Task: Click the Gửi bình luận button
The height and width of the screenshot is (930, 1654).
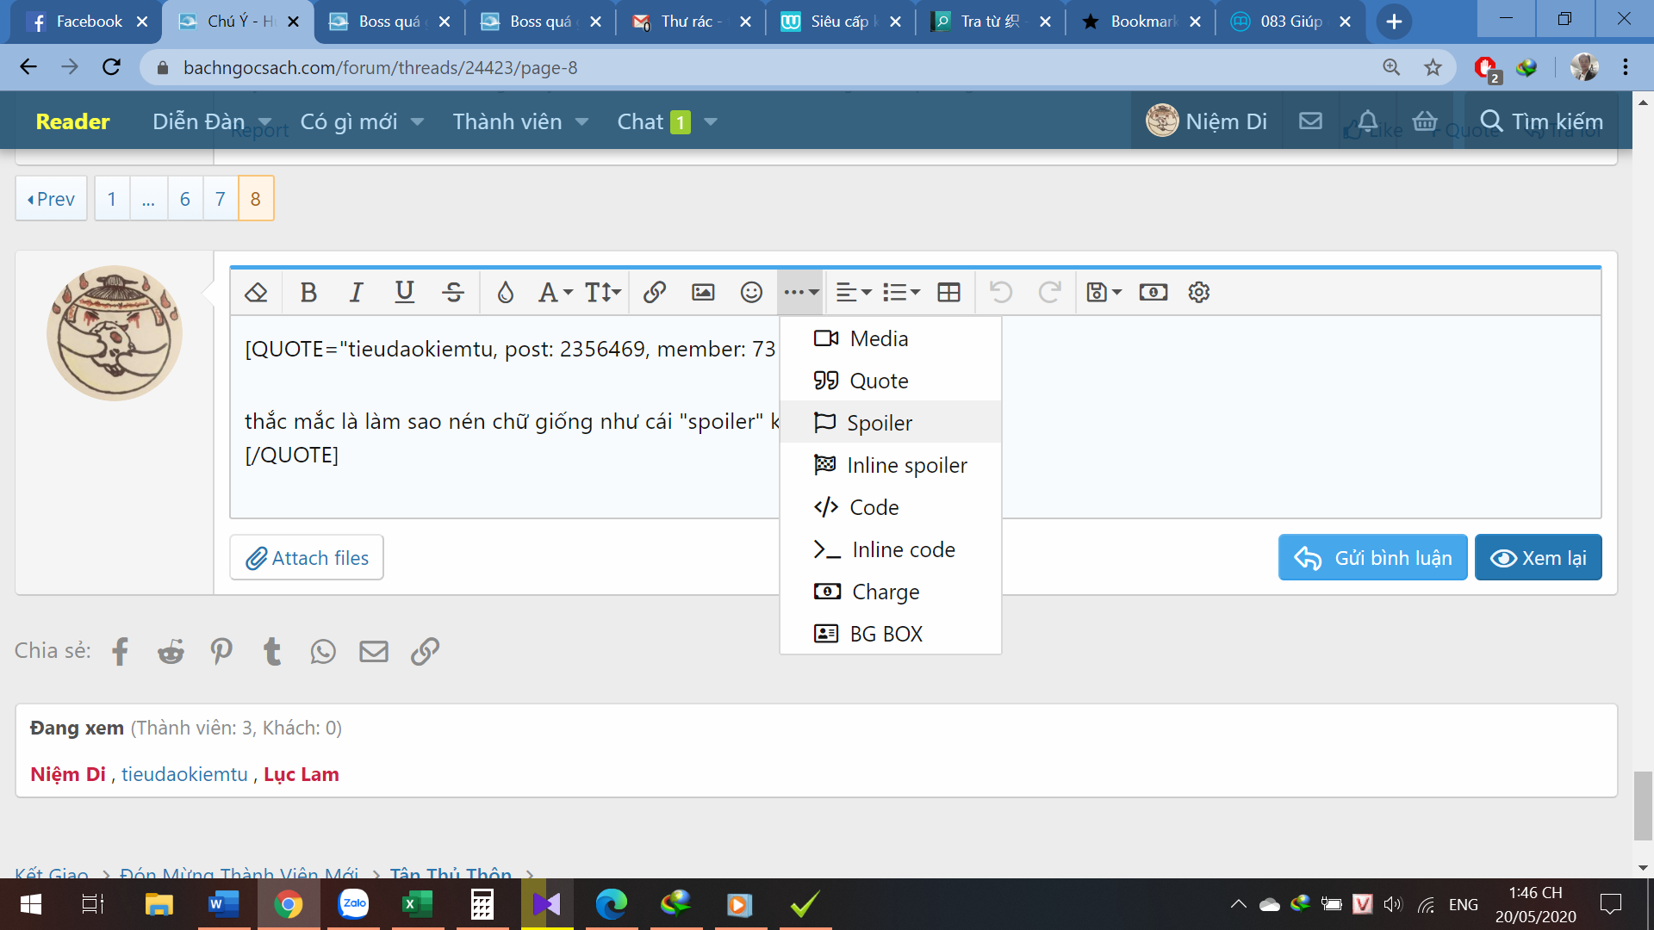Action: click(x=1372, y=558)
